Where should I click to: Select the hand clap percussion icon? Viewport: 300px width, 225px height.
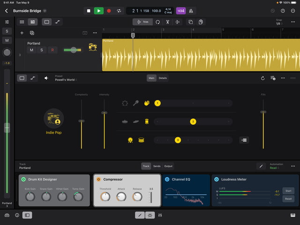147,103
